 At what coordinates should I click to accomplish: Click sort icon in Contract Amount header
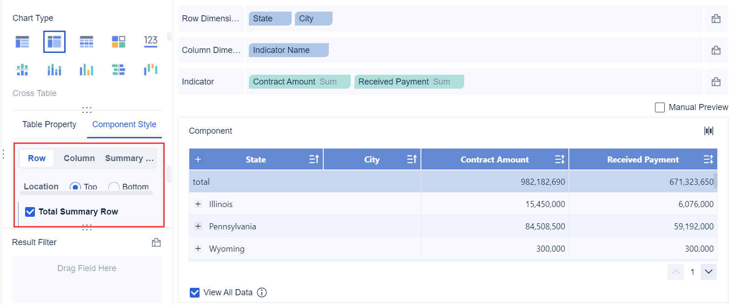tap(560, 159)
